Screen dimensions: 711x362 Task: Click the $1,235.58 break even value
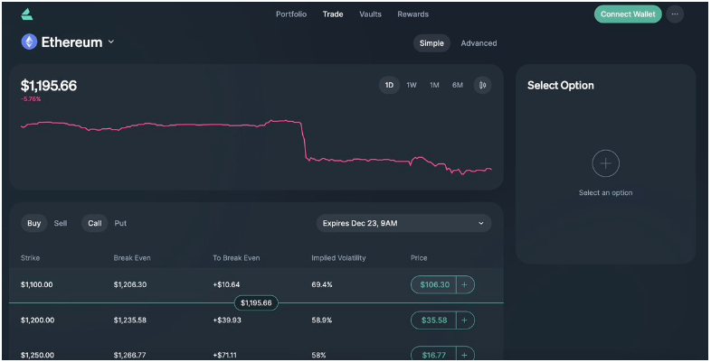130,320
